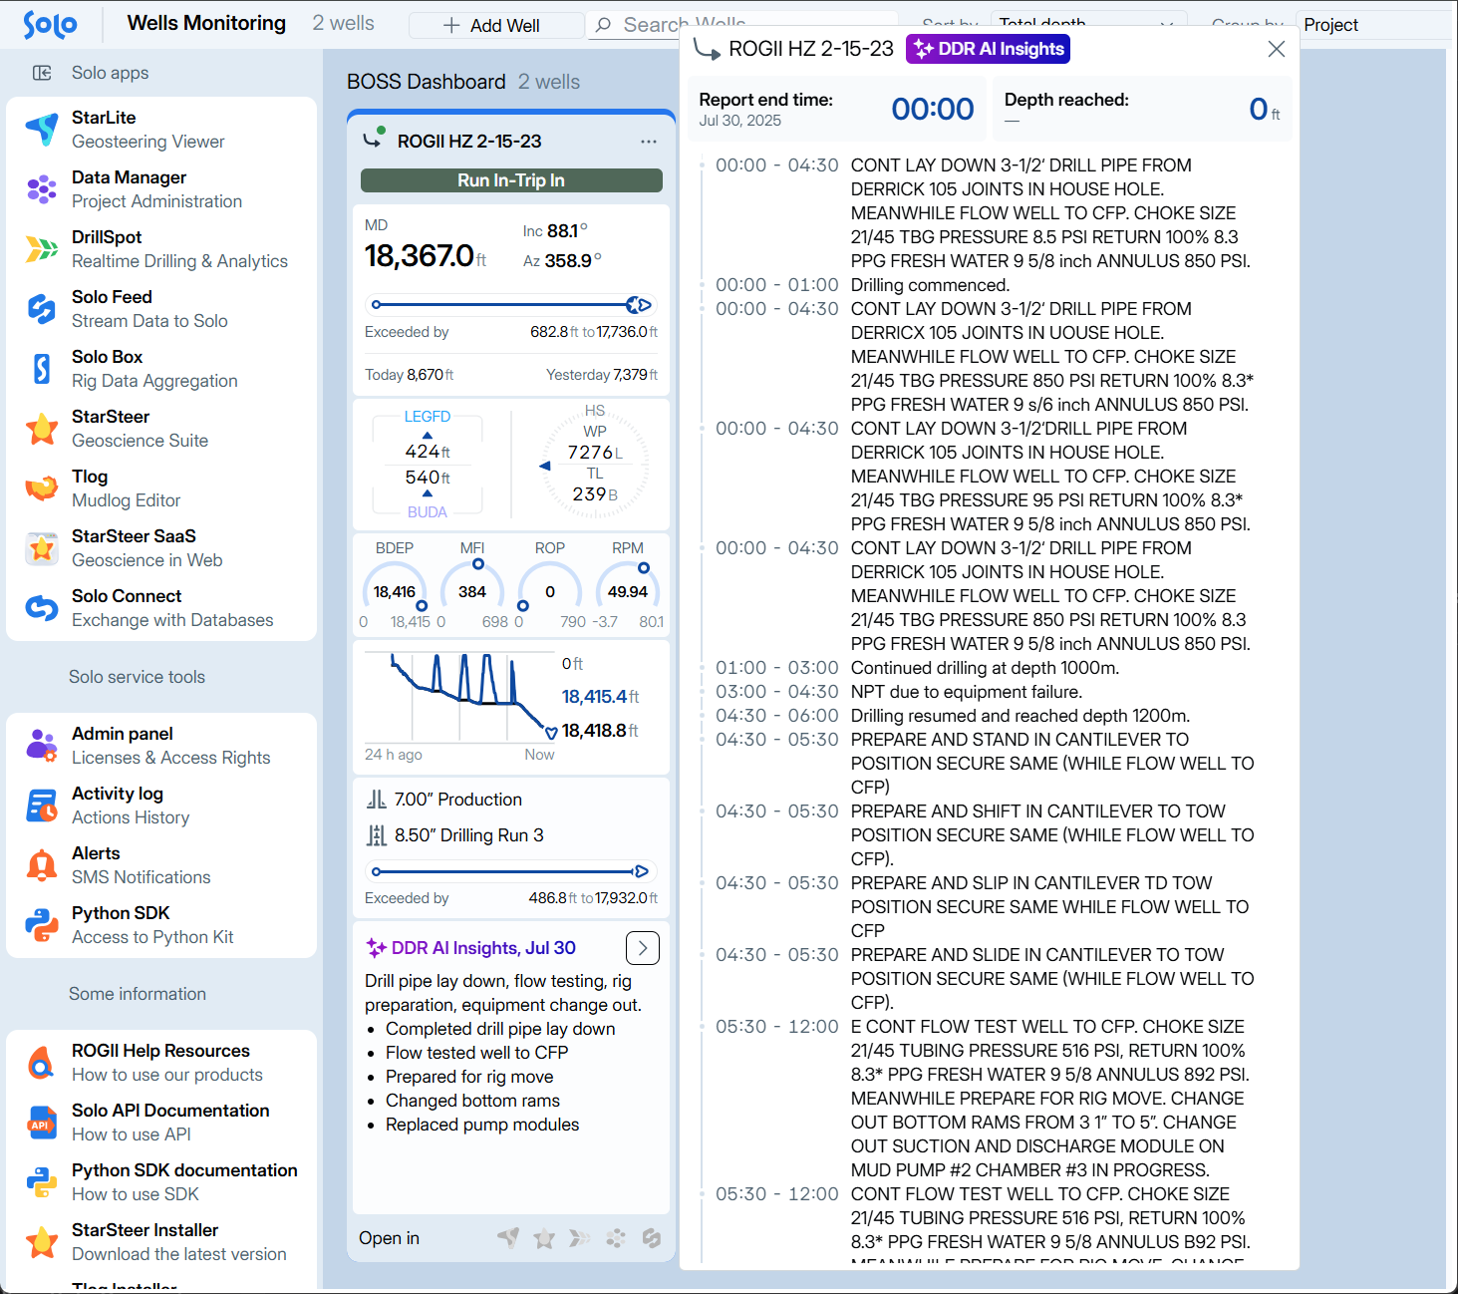Open the Solo apps panel icon
The image size is (1458, 1294).
pyautogui.click(x=42, y=73)
